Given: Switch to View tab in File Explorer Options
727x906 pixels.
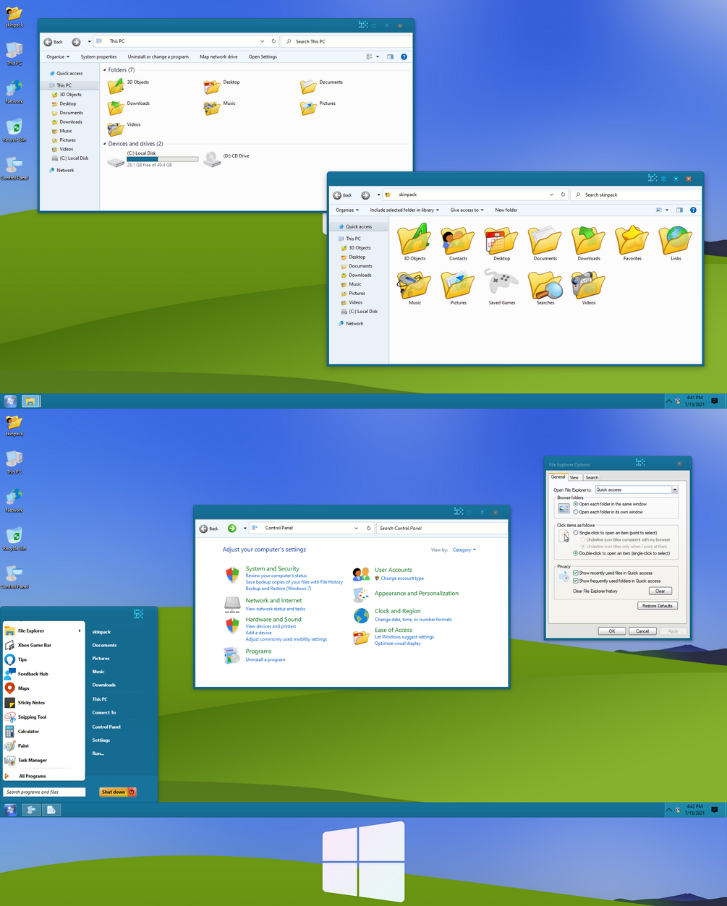Looking at the screenshot, I should (574, 477).
